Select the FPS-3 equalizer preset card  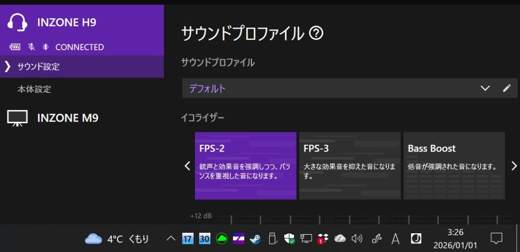tap(350, 165)
